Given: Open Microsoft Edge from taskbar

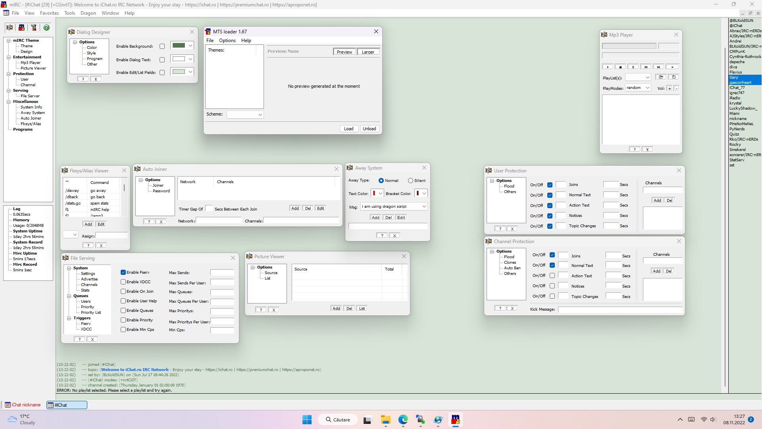Looking at the screenshot, I should (403, 420).
